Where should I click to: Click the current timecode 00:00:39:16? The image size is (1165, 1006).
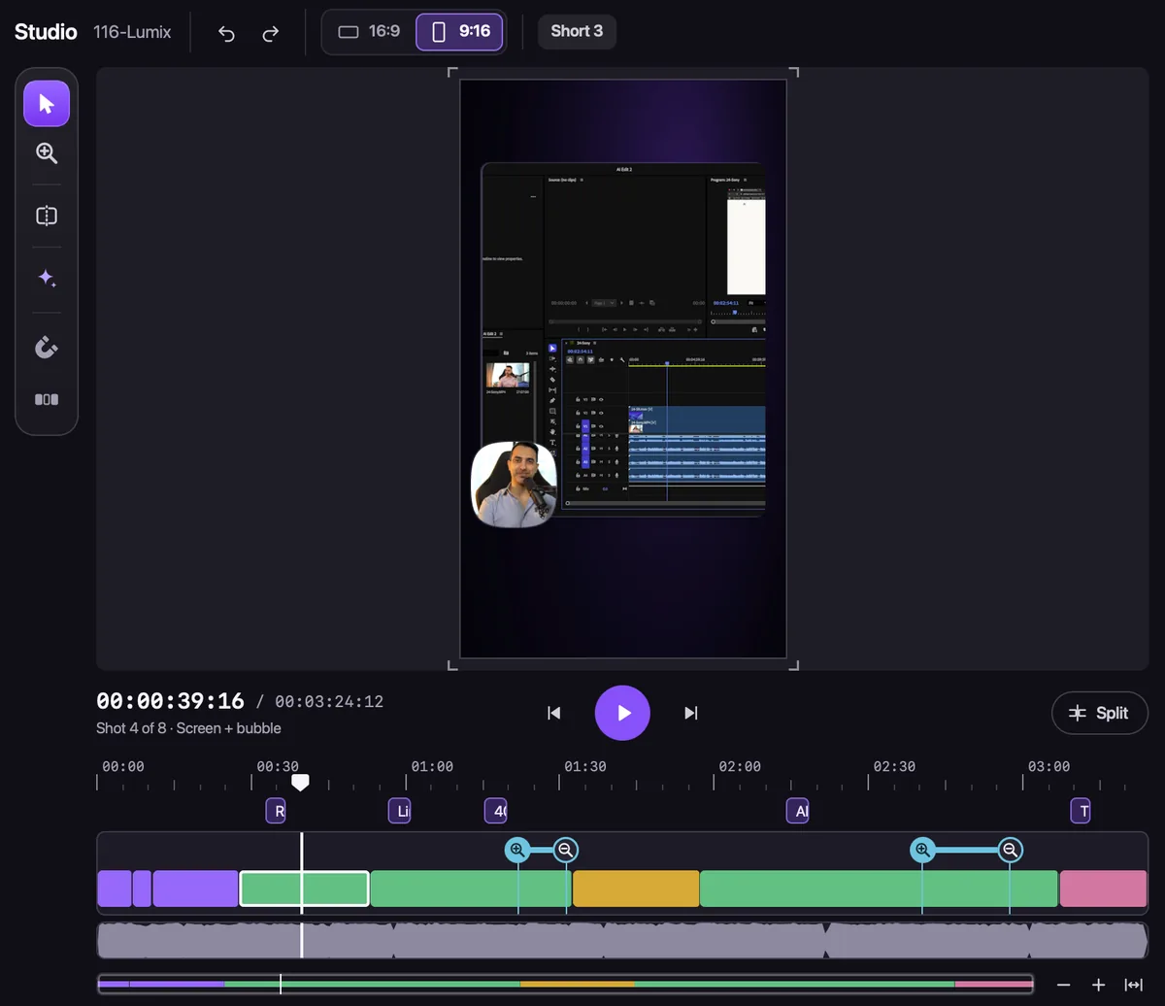click(170, 701)
